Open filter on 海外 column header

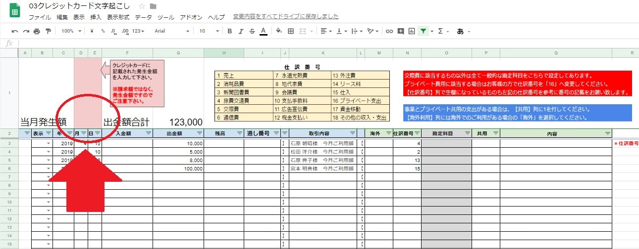[x=388, y=133]
